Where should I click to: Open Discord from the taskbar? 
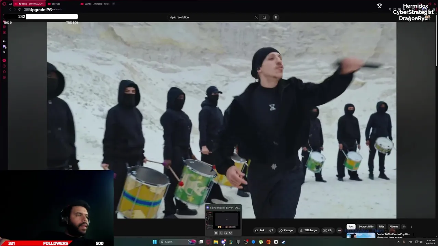223,242
